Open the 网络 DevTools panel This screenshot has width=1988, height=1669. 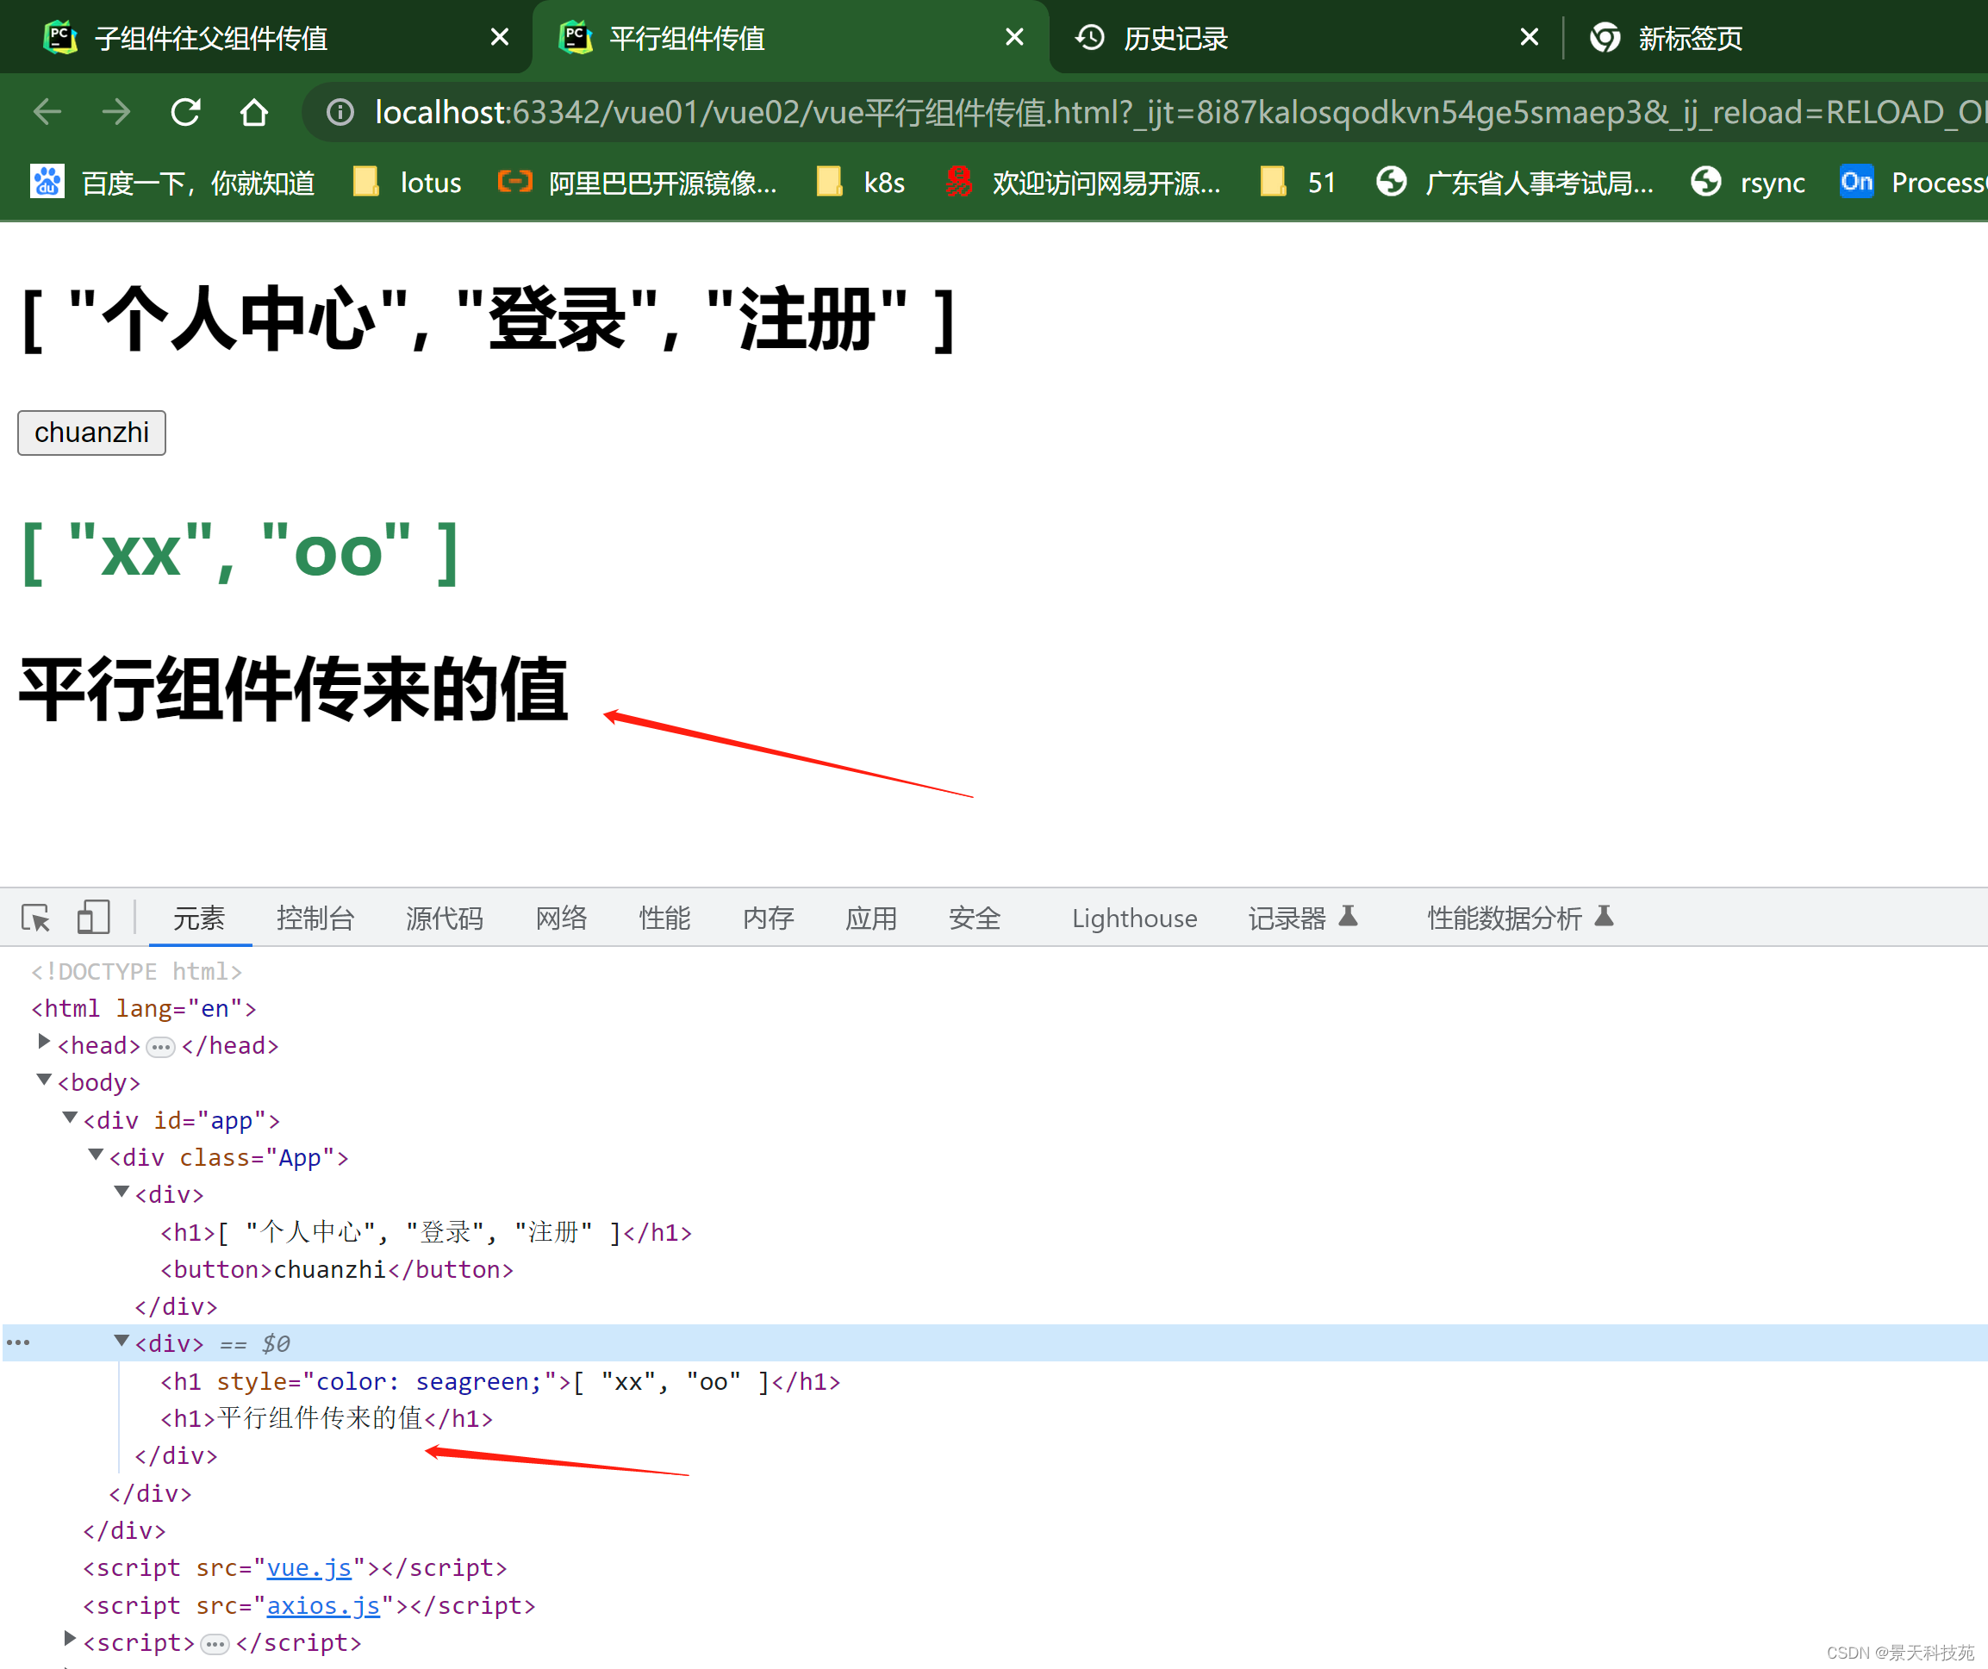561,918
